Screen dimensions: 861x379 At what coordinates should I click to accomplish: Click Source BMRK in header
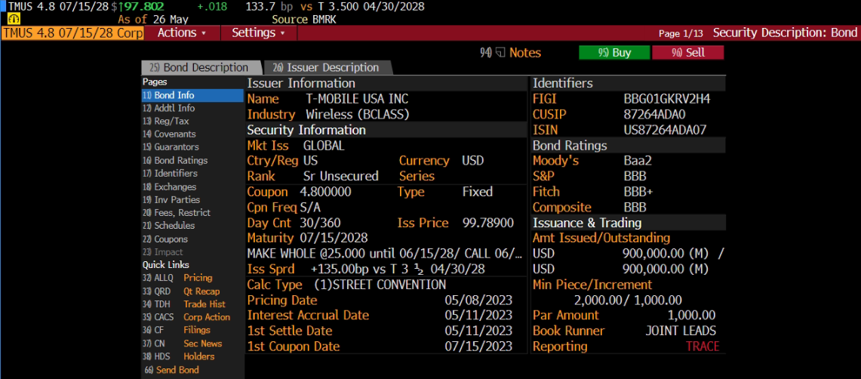coord(303,19)
